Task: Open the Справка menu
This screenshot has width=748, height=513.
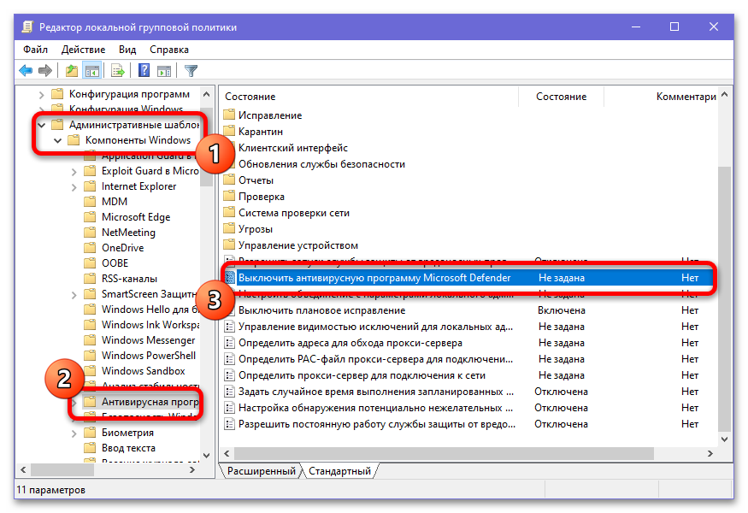Action: coord(169,50)
